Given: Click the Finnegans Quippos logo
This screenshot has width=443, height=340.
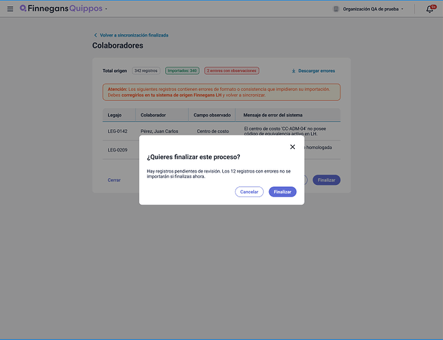Looking at the screenshot, I should click(60, 8).
